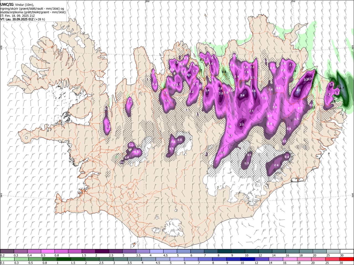Click the '15W' longitude label

[293, 1]
